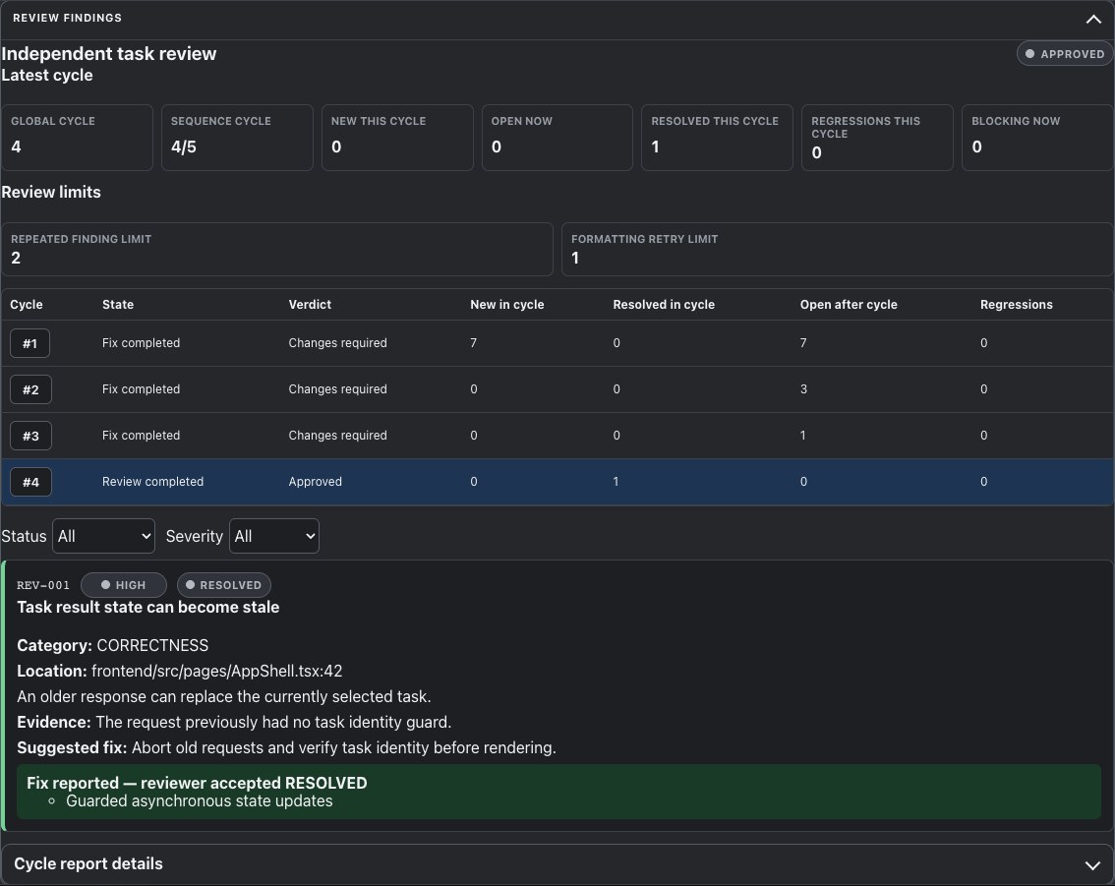
Task: Click the 'Latest cycle' subheading
Action: (x=47, y=76)
